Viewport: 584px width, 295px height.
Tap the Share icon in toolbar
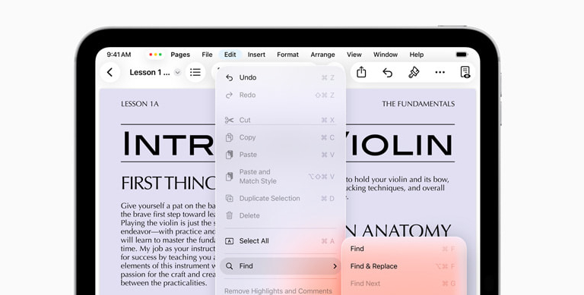pos(361,72)
